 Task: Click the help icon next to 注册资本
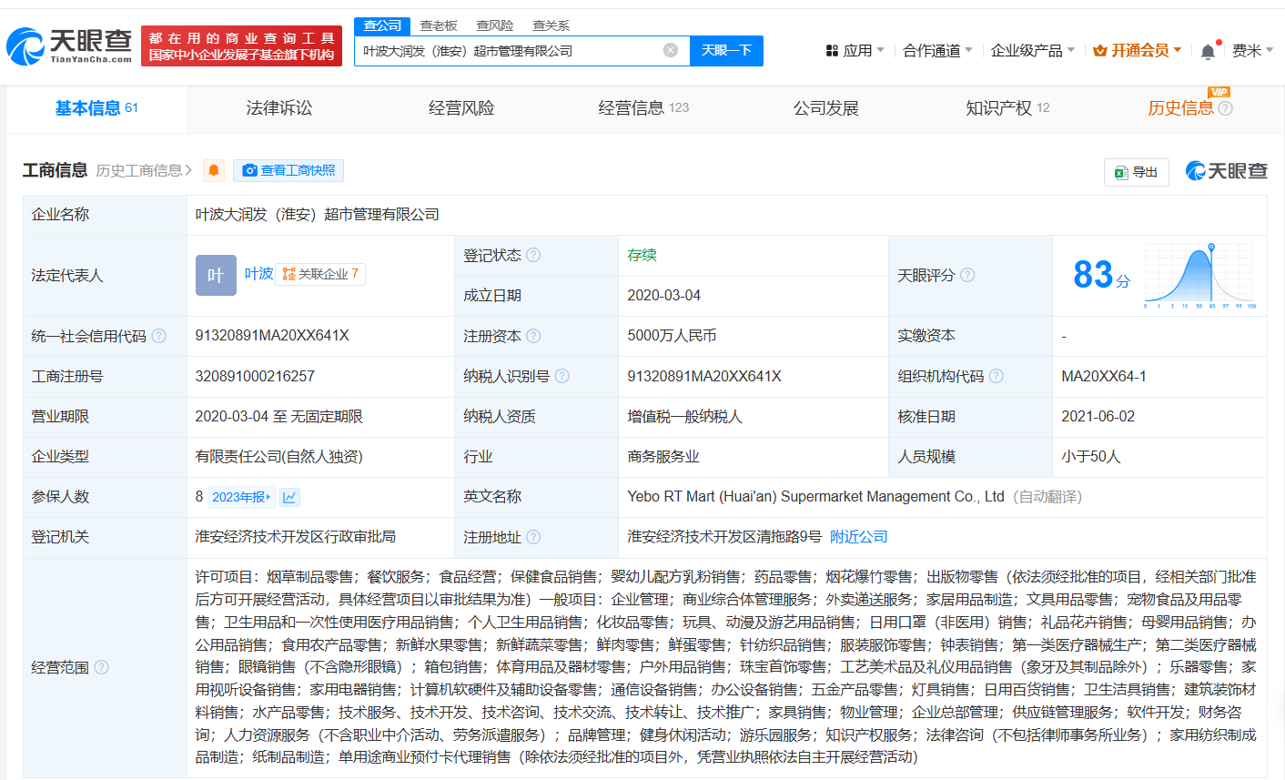[533, 336]
